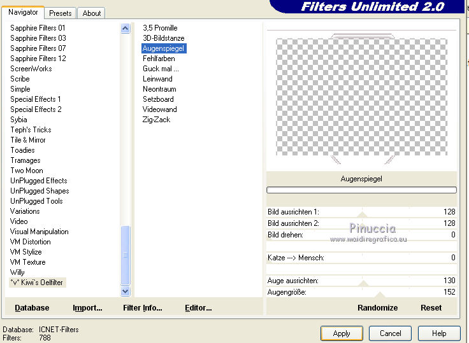Adjust the Augengröße slider
Screen dimensions: 469x343
tap(361, 292)
